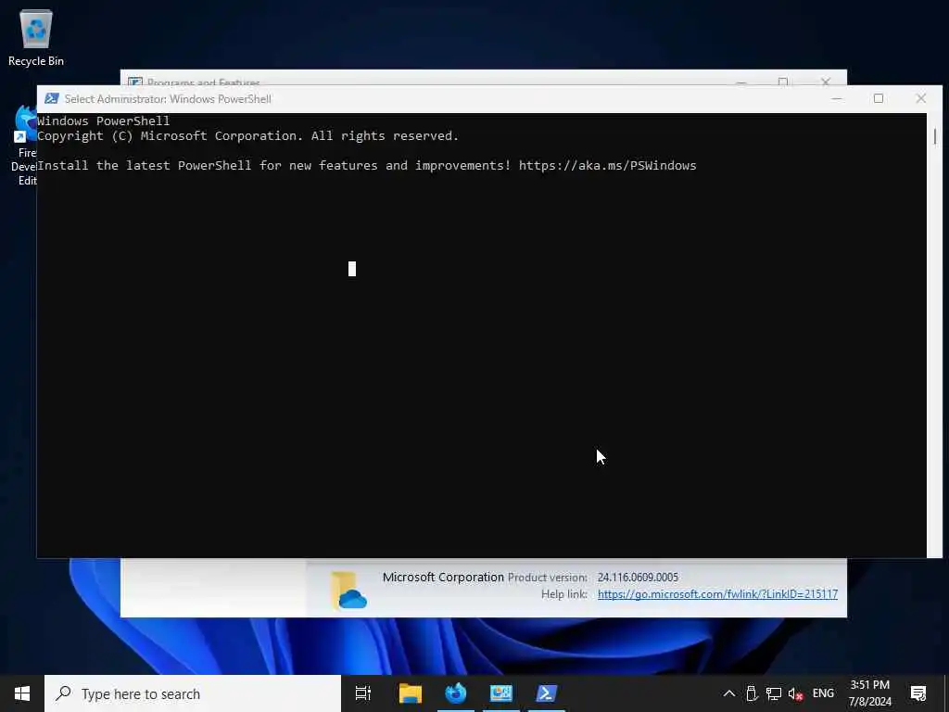This screenshot has width=949, height=712.
Task: Switch to the Control Panel taskbar icon
Action: (x=501, y=693)
